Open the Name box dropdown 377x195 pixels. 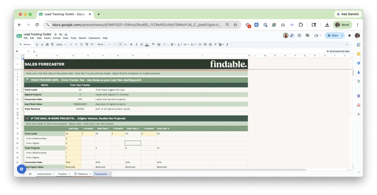click(x=28, y=51)
